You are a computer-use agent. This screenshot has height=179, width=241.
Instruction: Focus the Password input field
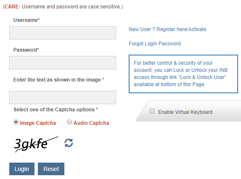click(63, 63)
